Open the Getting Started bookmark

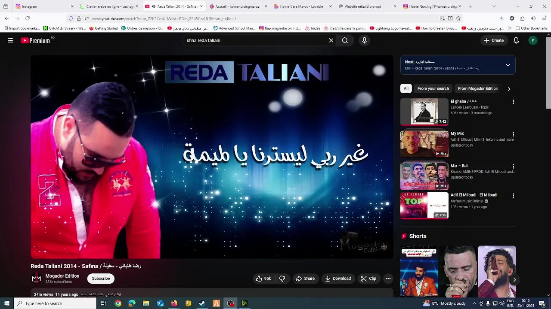coord(103,28)
